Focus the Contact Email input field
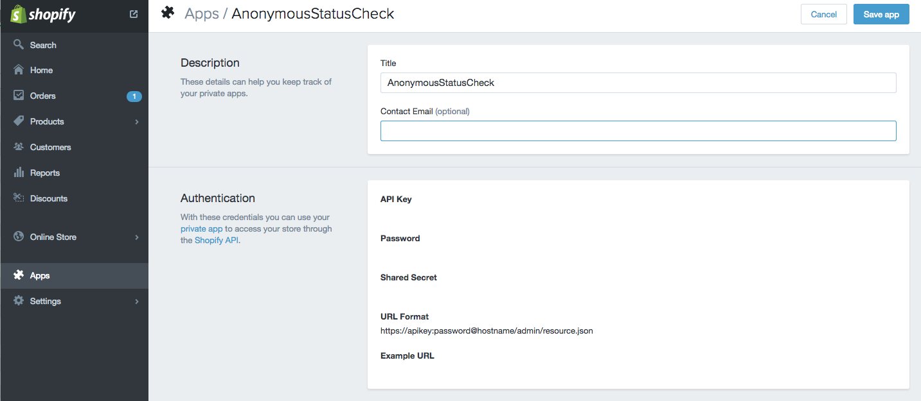The height and width of the screenshot is (401, 921). pyautogui.click(x=638, y=131)
